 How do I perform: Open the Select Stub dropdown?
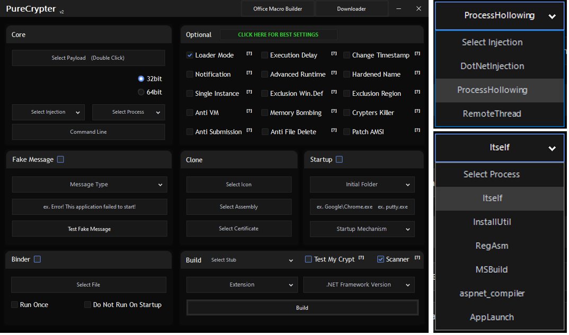pyautogui.click(x=252, y=260)
